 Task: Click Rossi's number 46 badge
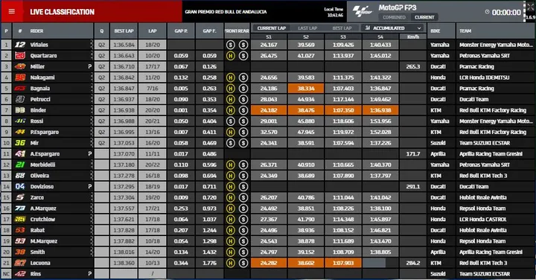20,121
